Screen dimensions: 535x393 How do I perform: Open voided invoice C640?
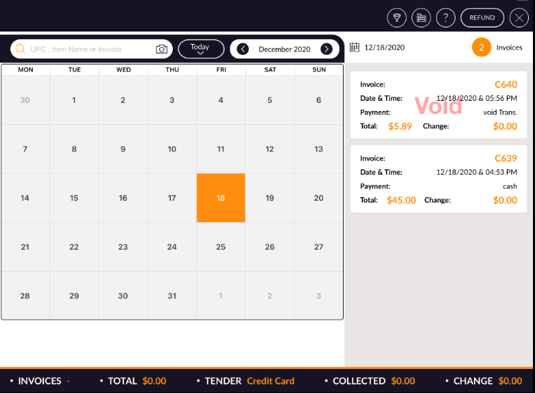[438, 106]
